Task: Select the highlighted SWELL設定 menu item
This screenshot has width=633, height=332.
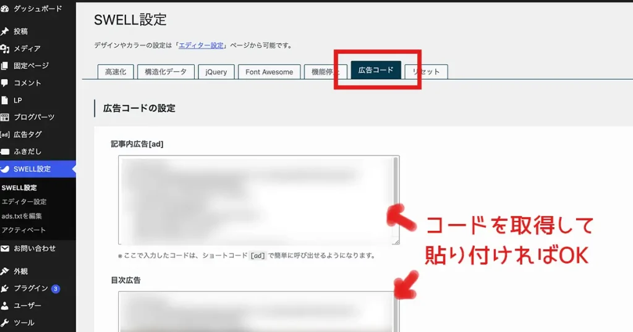Action: point(38,169)
